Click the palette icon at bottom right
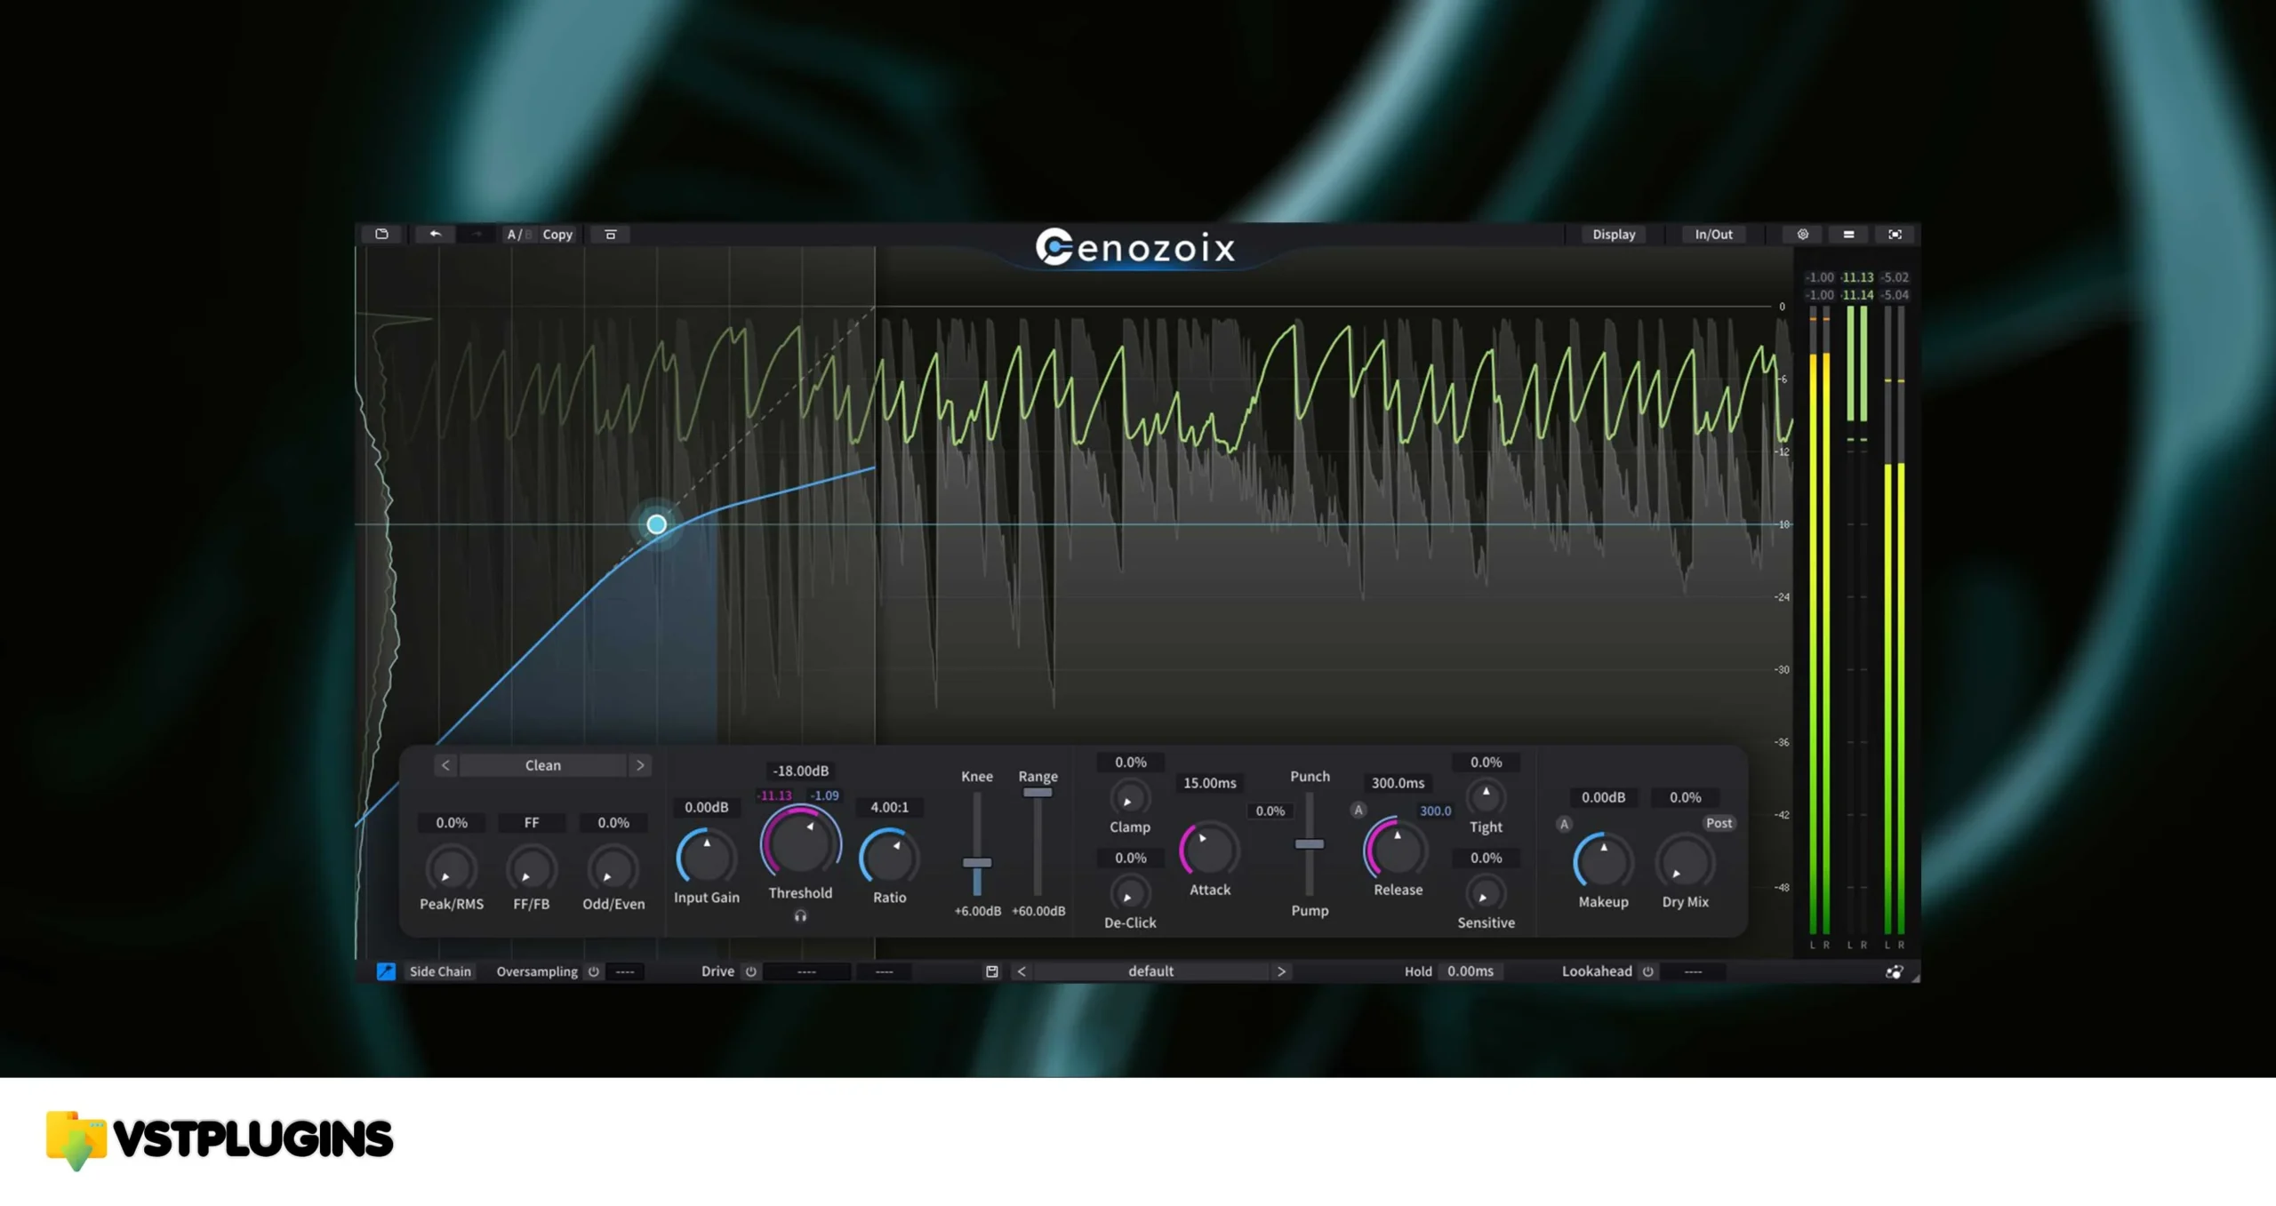This screenshot has height=1206, width=2276. (x=1895, y=971)
